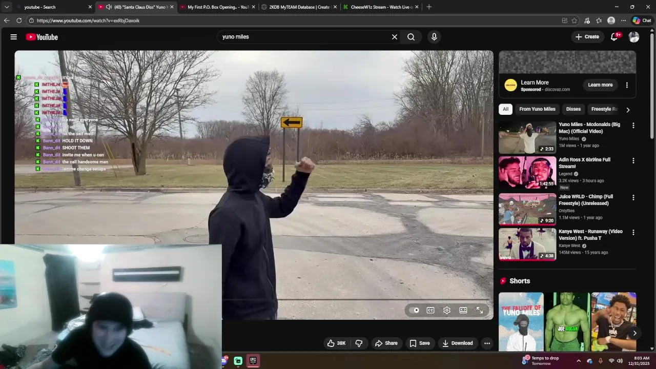
Task: Show hidden system tray icons
Action: [579, 361]
